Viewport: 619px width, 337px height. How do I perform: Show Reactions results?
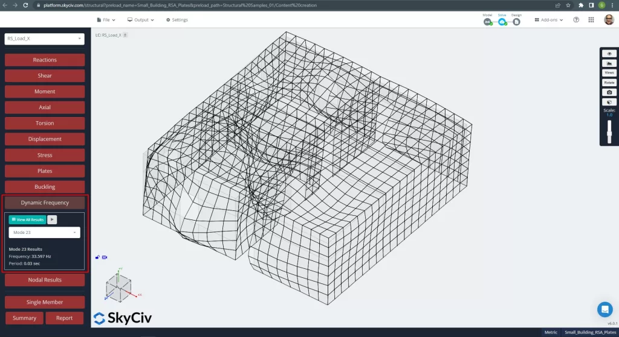[45, 60]
